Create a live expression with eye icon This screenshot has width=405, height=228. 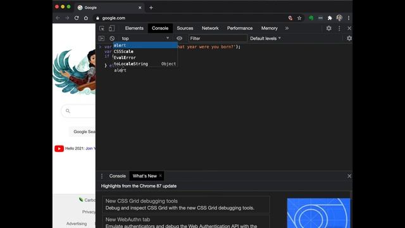[179, 38]
